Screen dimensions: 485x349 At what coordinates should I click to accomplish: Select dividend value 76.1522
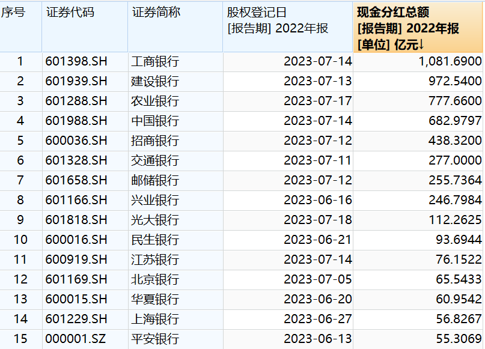459,259
